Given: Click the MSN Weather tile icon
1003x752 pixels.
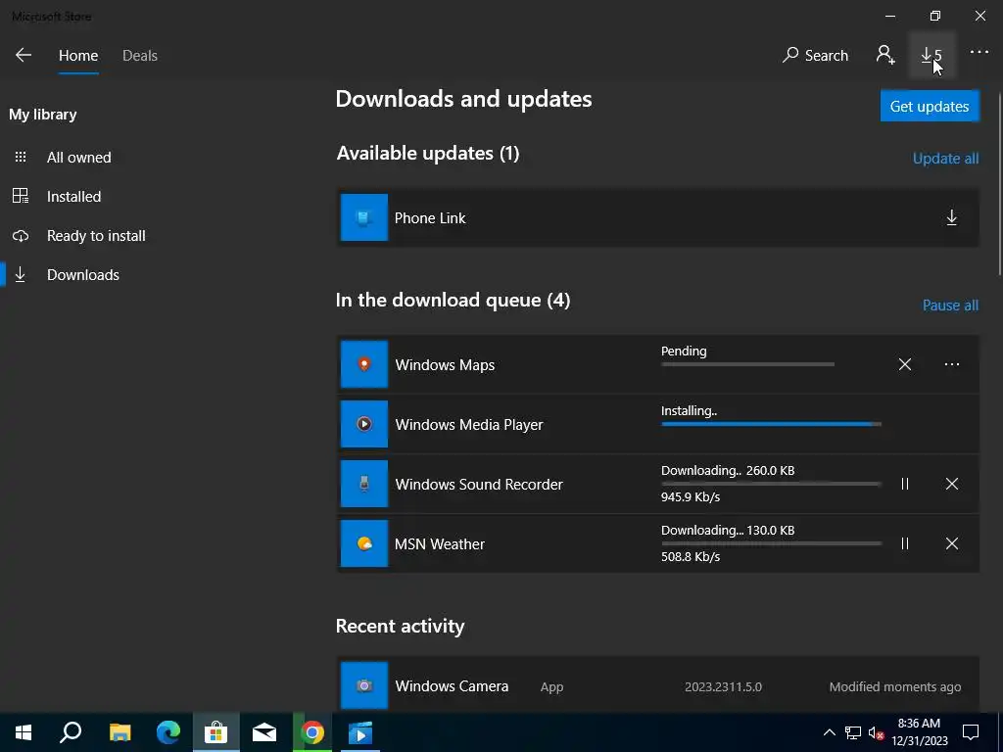Looking at the screenshot, I should coord(364,543).
